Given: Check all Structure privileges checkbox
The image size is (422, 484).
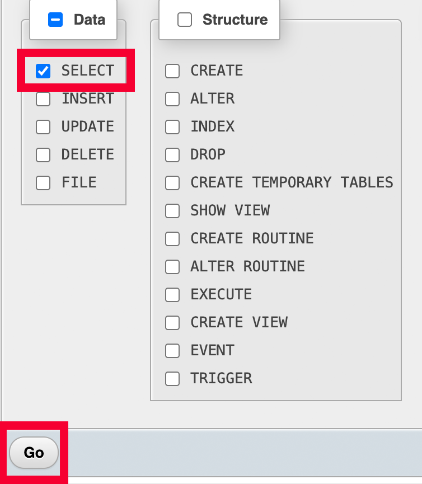Looking at the screenshot, I should point(185,20).
